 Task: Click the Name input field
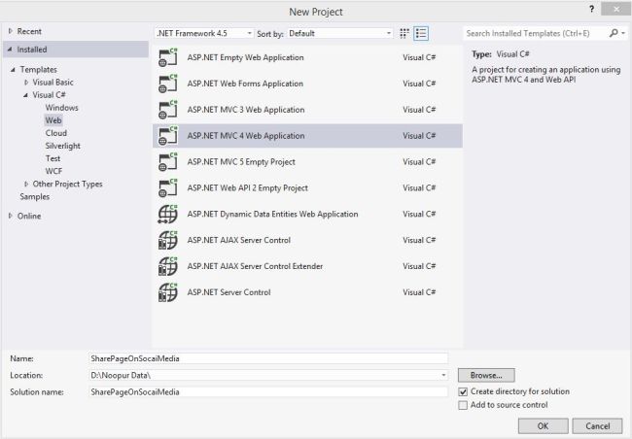pyautogui.click(x=268, y=358)
